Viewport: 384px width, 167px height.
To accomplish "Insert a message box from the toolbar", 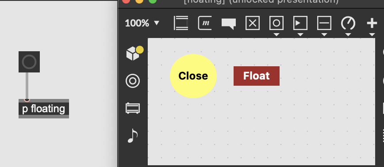I will point(205,23).
